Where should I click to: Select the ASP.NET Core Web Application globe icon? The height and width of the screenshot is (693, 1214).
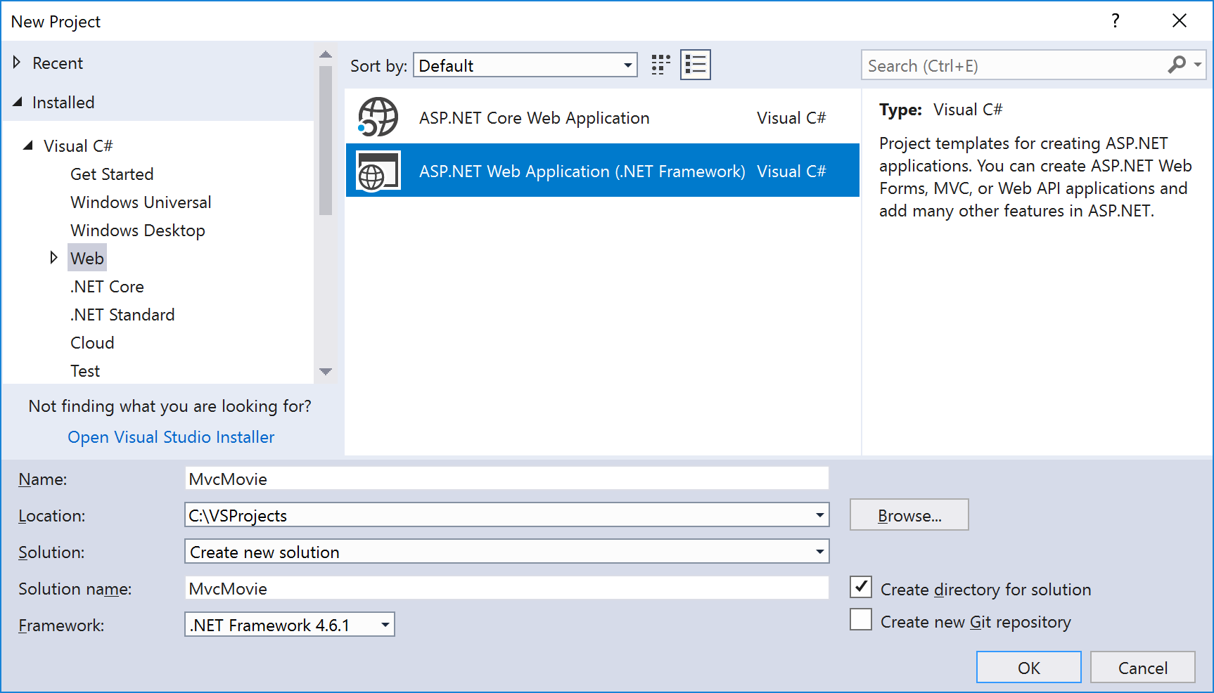[376, 117]
